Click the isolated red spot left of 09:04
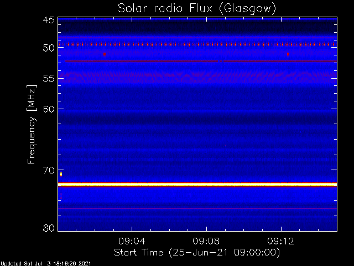 (x=105, y=54)
